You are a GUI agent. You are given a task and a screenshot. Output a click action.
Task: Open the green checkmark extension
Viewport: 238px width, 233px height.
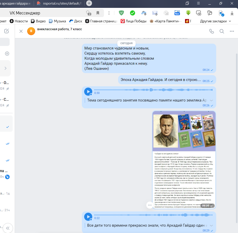[x=133, y=13]
